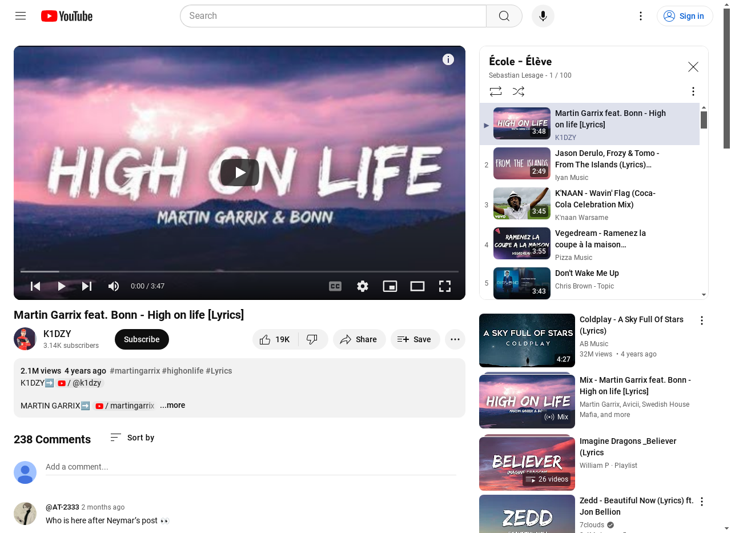The image size is (731, 533).
Task: Open options for Zedd Beautiful Now video
Action: [x=702, y=502]
